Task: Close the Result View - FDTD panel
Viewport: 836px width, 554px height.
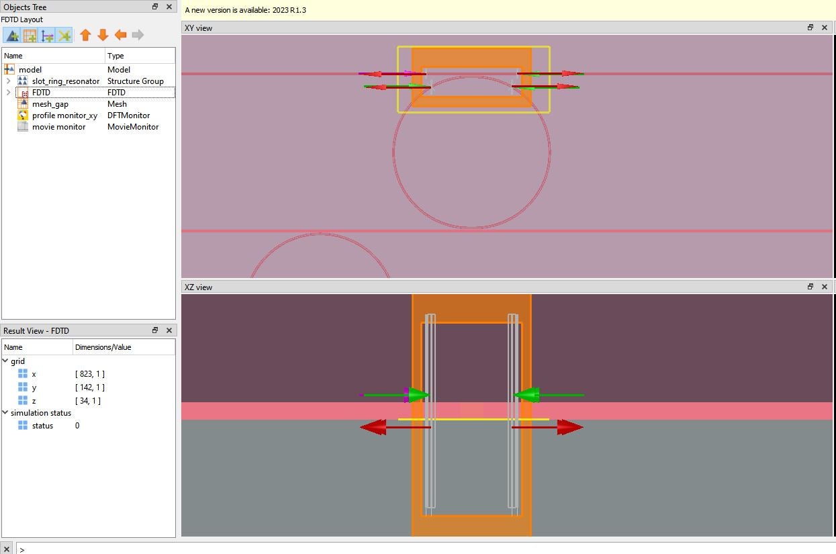Action: point(169,330)
